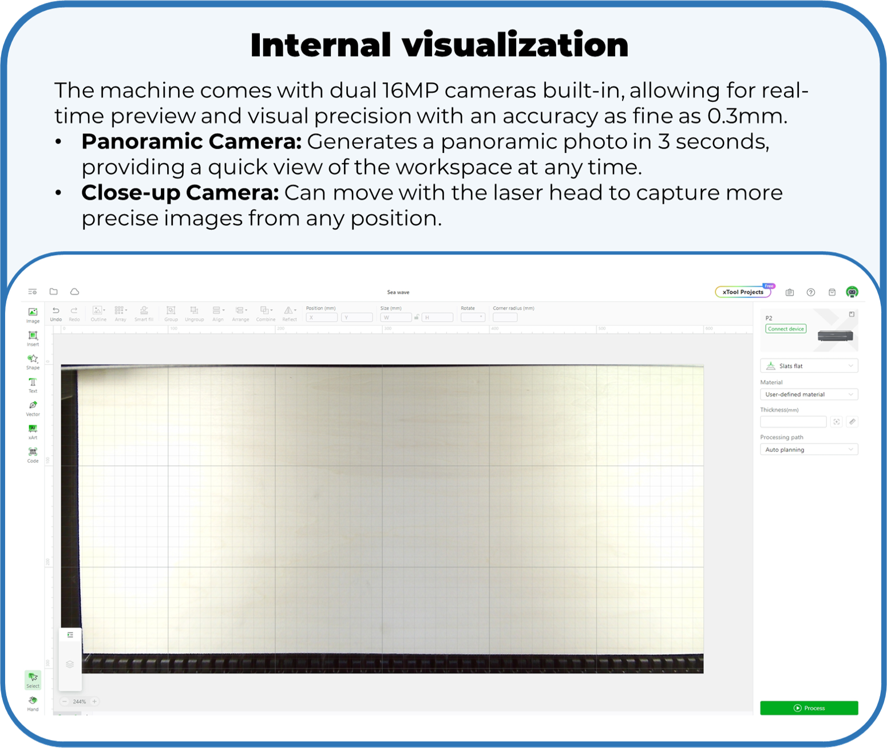887x748 pixels.
Task: Activate the Text tool
Action: coord(33,383)
